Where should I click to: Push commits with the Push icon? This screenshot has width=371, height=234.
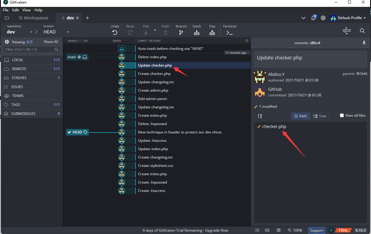tap(166, 33)
